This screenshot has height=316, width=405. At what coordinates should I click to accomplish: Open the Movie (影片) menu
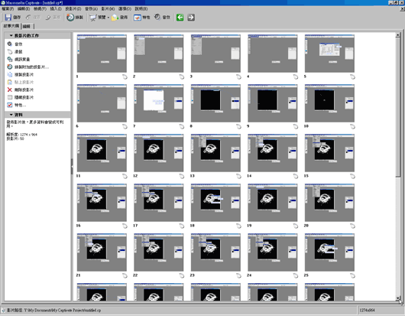(x=108, y=8)
